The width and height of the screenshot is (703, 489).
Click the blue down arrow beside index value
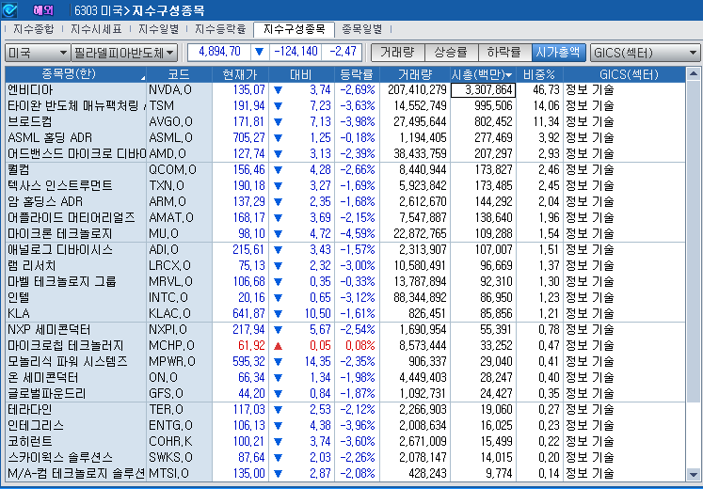(x=259, y=52)
